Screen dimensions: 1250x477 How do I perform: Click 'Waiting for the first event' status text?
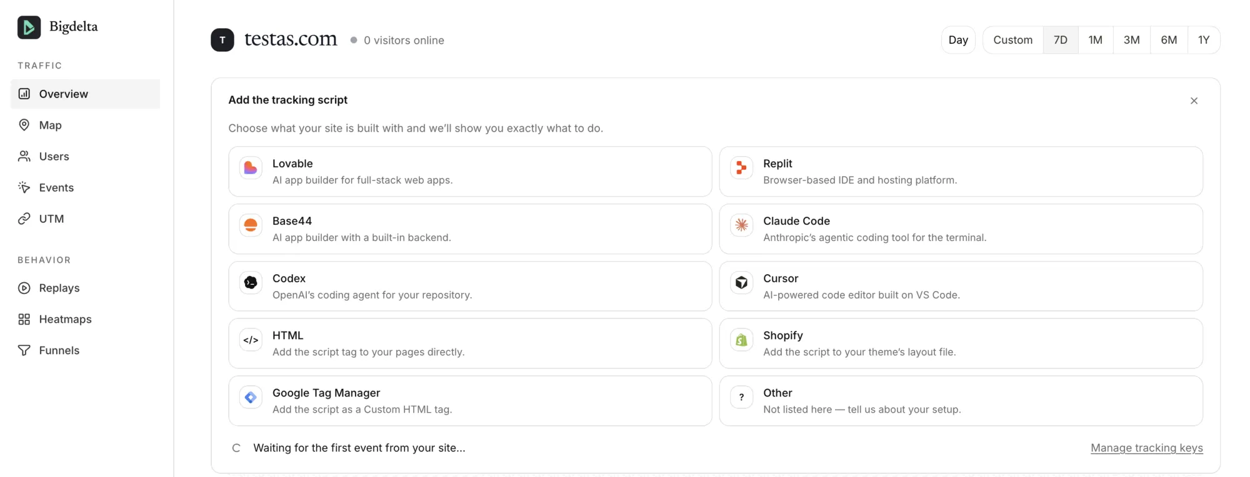pyautogui.click(x=359, y=448)
